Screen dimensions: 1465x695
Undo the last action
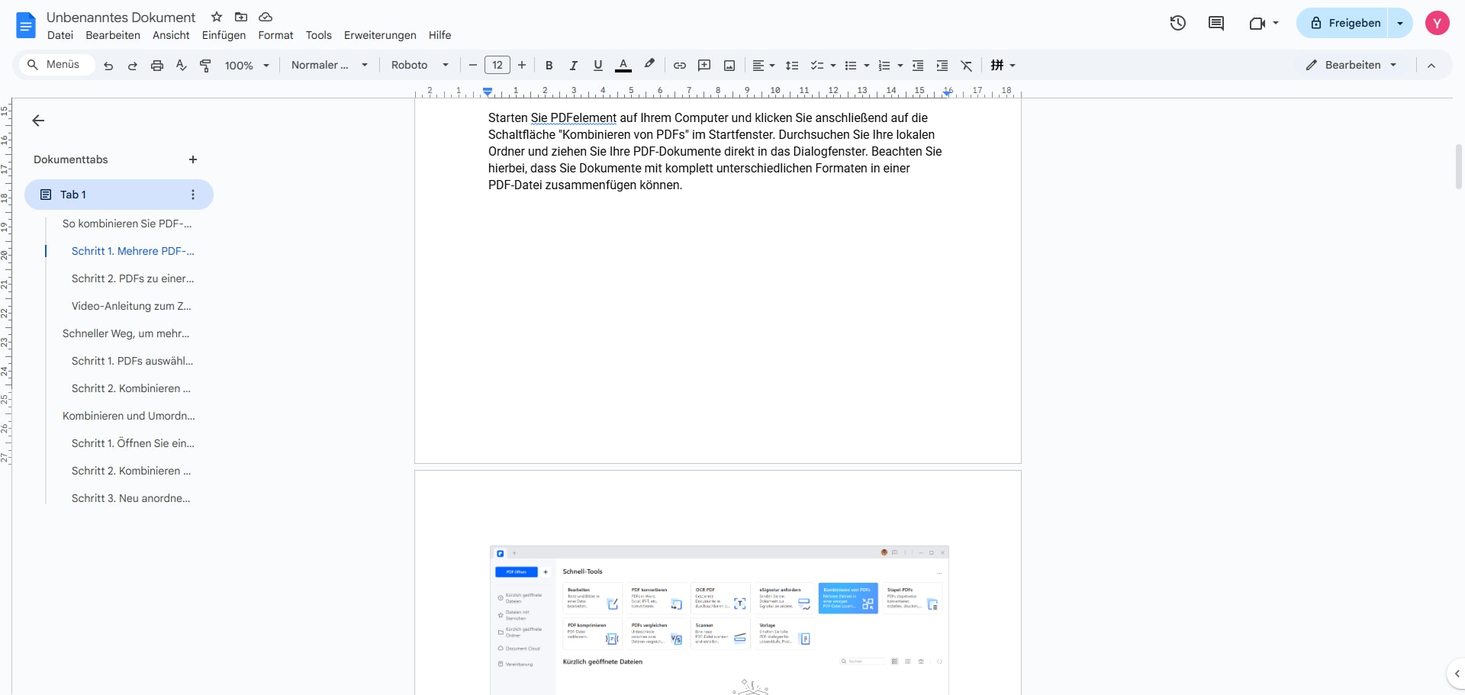point(108,66)
